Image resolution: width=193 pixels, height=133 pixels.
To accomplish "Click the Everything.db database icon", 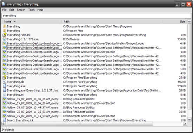I will 5,82.
